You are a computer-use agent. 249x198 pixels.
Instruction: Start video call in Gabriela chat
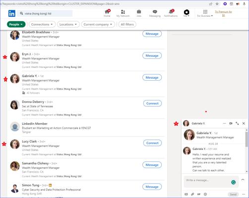click(231, 123)
